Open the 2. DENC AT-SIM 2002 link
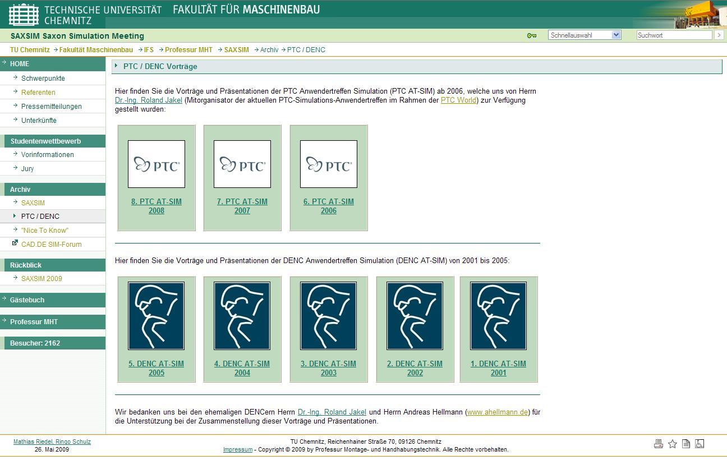The width and height of the screenshot is (727, 460). pos(415,368)
